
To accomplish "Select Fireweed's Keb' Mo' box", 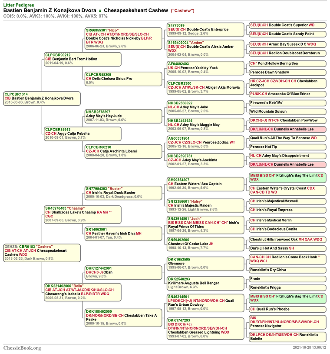I will [287, 103].
